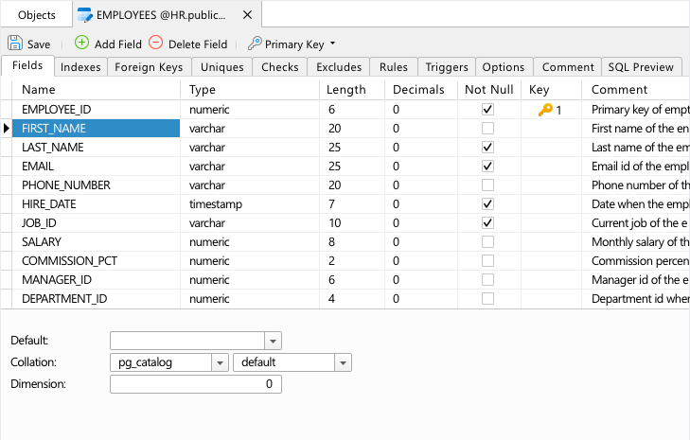
Task: Close the EMPLOYEES @HR.public tab
Action: pos(247,15)
